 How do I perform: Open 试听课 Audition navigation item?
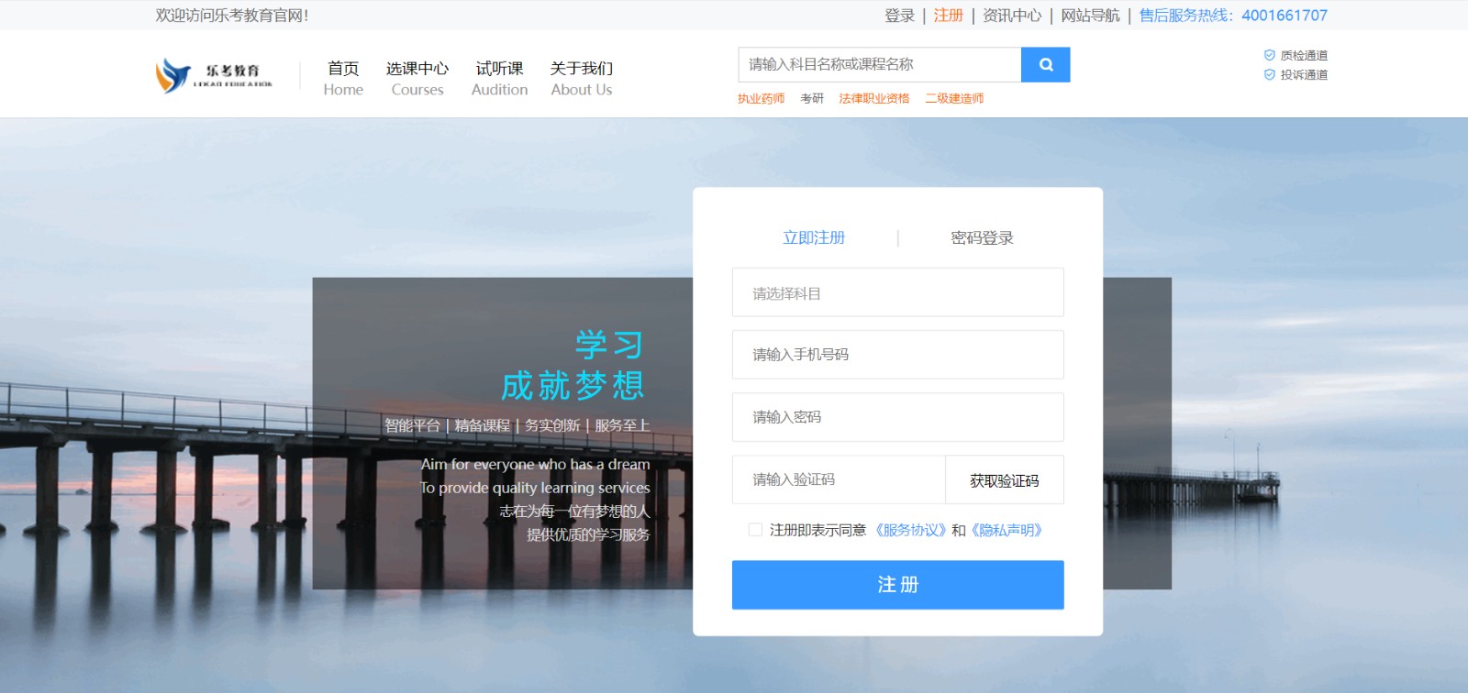pyautogui.click(x=499, y=78)
